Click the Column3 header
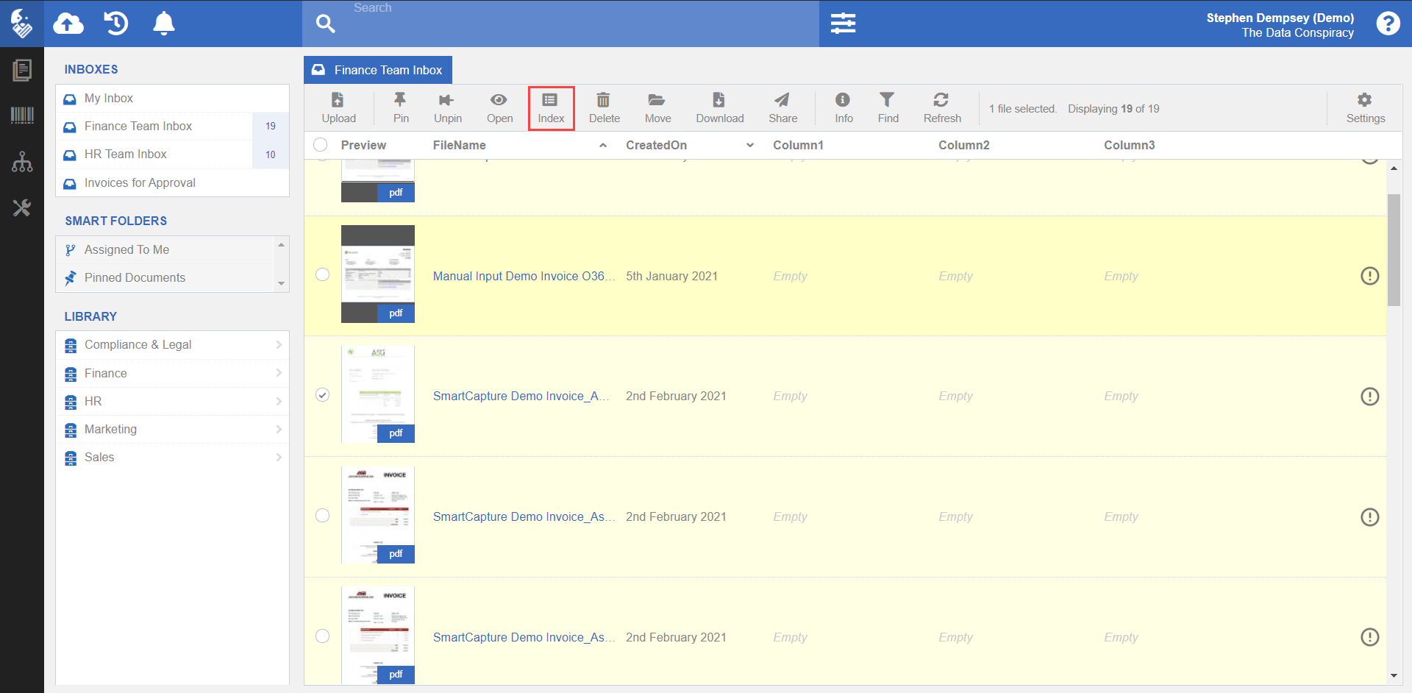 click(1129, 145)
